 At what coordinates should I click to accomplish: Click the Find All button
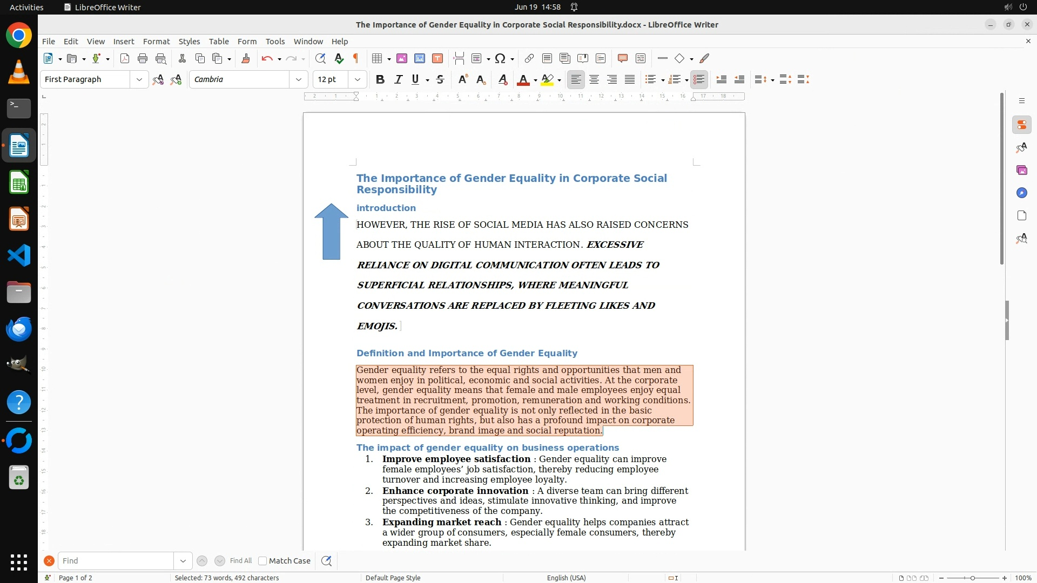[240, 561]
